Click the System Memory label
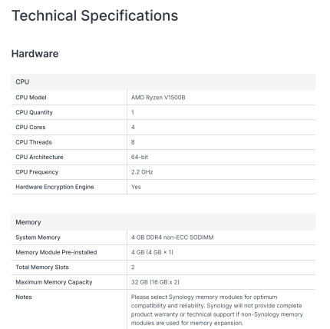The height and width of the screenshot is (329, 330). tap(38, 238)
